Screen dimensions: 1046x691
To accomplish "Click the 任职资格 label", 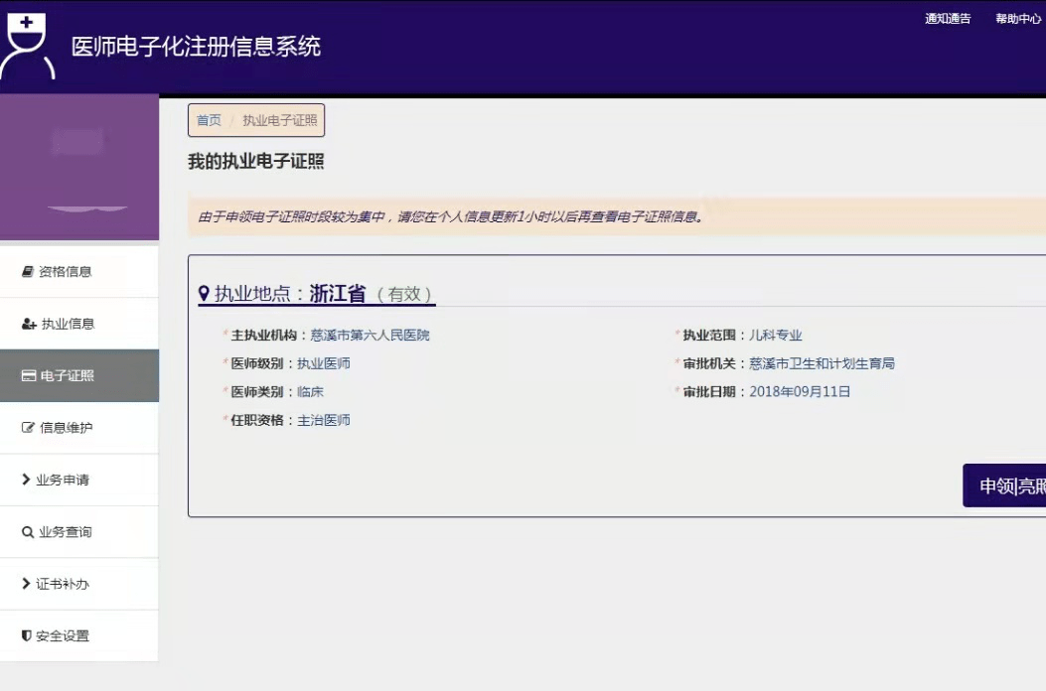I will tap(257, 420).
